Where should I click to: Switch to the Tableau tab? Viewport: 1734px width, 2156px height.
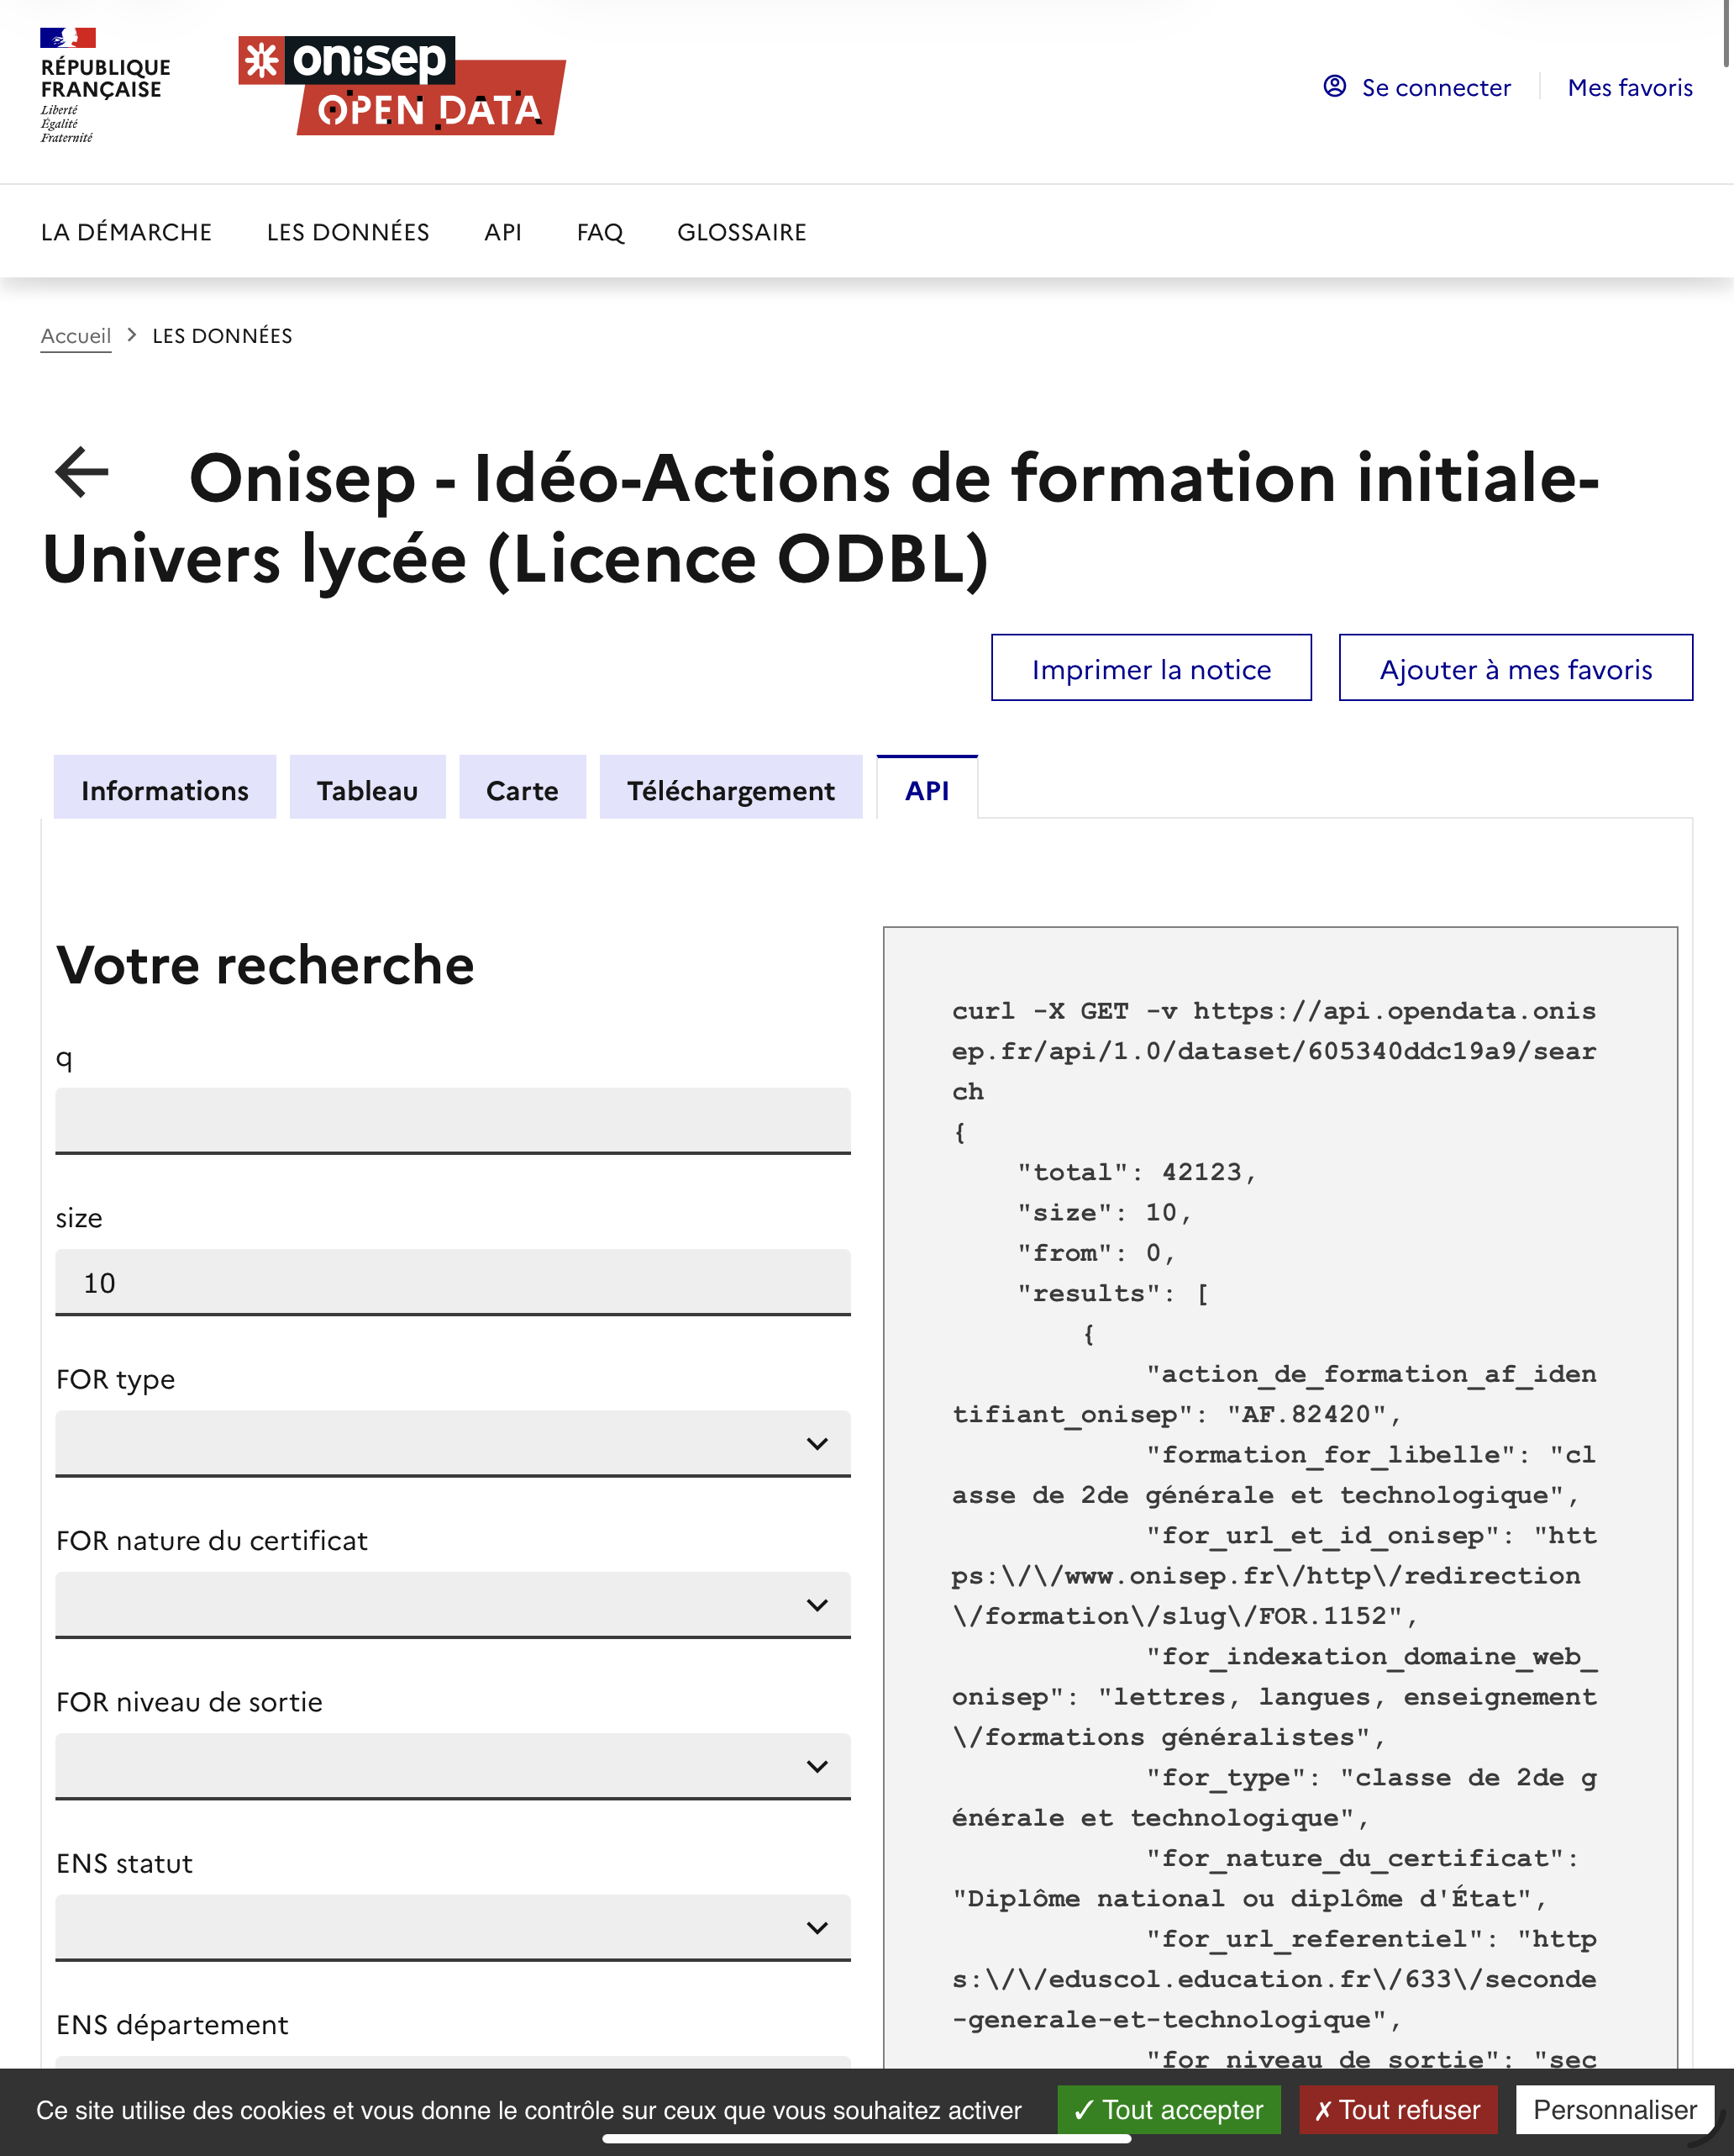[367, 790]
